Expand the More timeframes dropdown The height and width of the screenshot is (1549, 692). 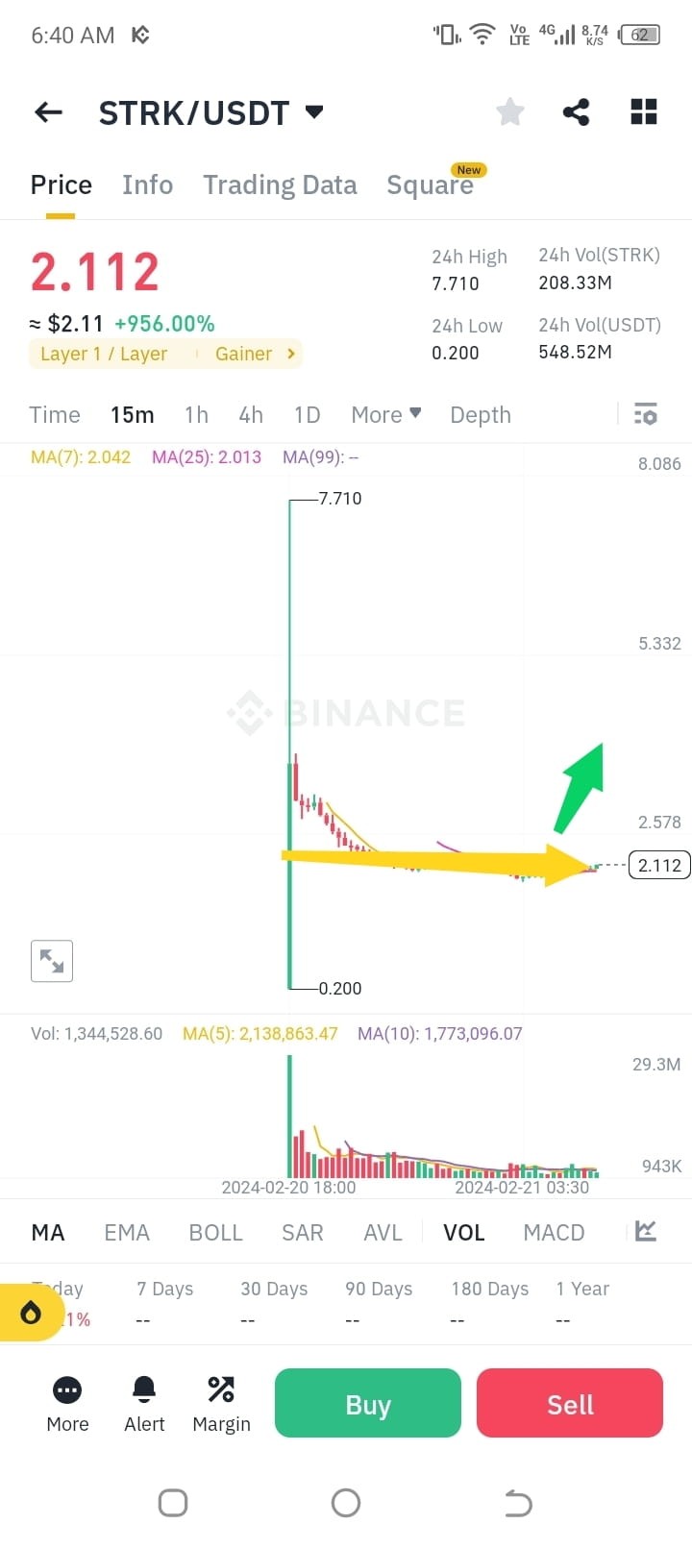[x=386, y=414]
